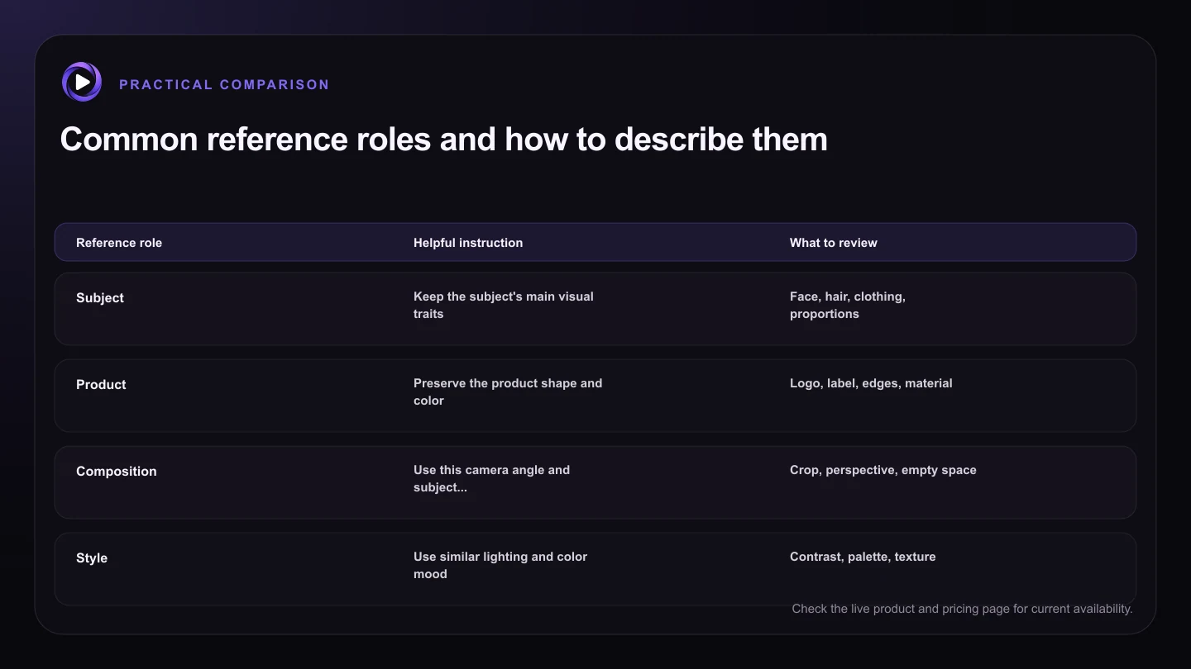Click 'Contrast, palette, texture' cell
Image resolution: width=1191 pixels, height=669 pixels.
863,557
